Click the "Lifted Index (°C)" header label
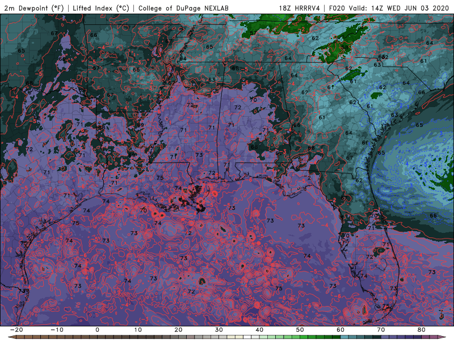 pyautogui.click(x=101, y=8)
